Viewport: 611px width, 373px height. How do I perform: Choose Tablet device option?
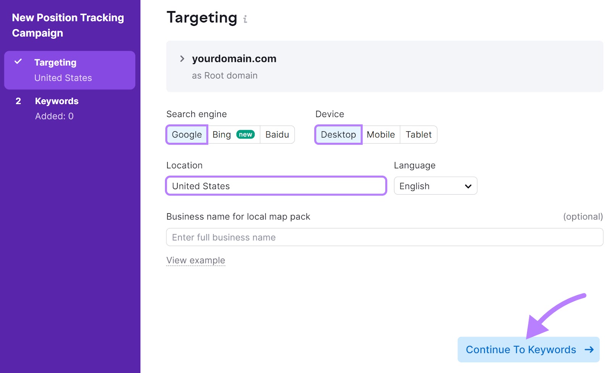point(419,135)
